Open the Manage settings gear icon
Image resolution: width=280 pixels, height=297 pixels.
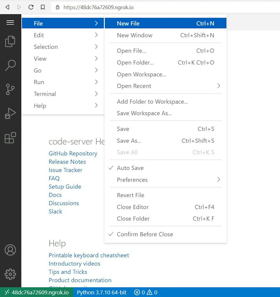[10, 274]
